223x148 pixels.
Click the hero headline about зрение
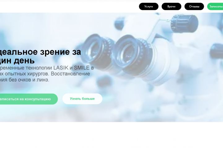(x=40, y=56)
